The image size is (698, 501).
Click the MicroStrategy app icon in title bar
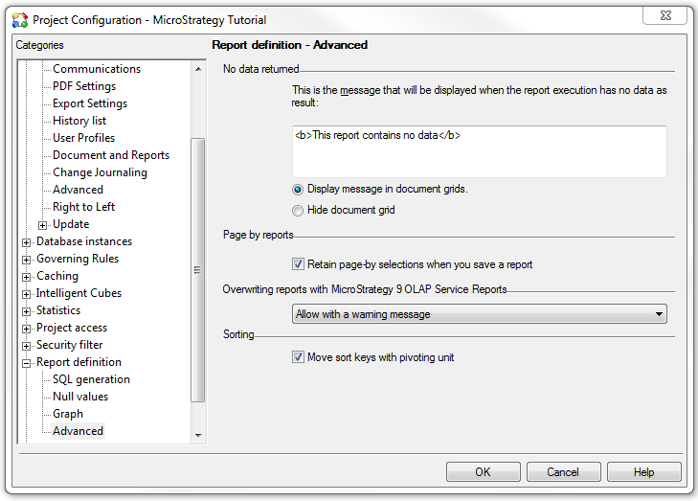click(19, 20)
